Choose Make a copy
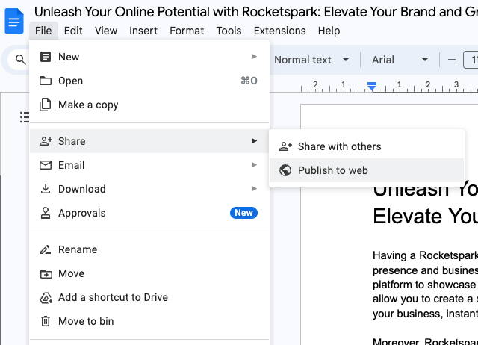 pyautogui.click(x=149, y=105)
